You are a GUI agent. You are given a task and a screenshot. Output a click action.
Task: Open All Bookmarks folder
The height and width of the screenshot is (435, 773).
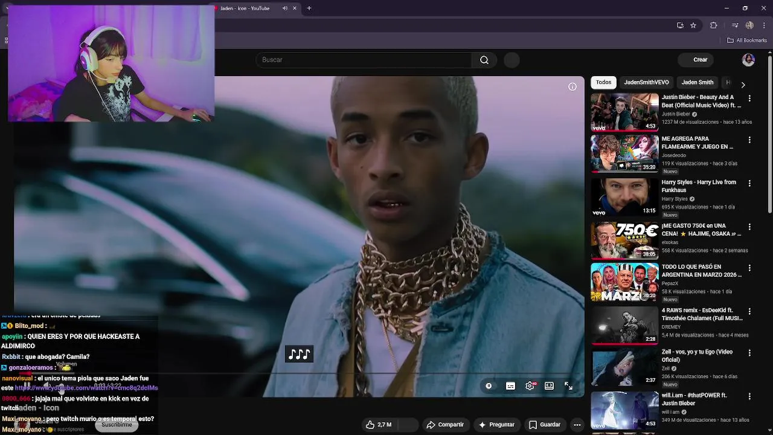point(747,40)
